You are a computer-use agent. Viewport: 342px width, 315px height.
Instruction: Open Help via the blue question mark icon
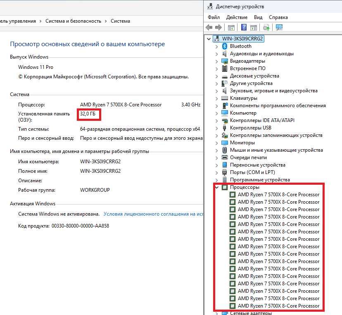coord(244,28)
